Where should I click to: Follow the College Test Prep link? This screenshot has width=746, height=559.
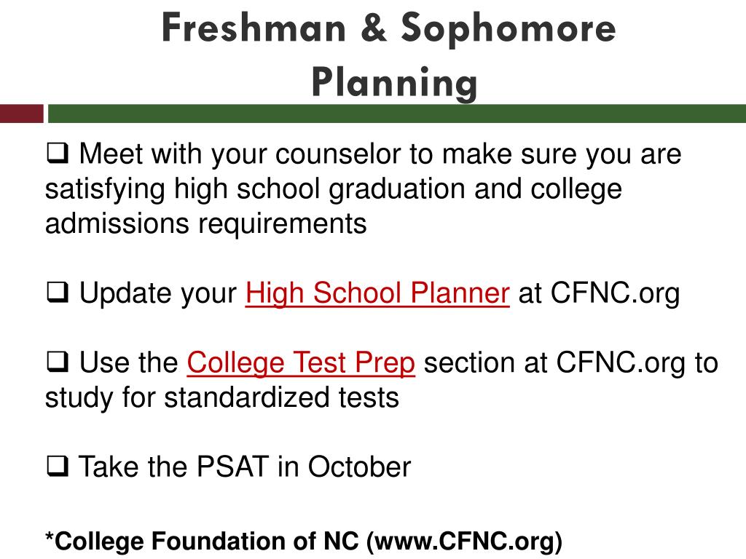(x=301, y=363)
